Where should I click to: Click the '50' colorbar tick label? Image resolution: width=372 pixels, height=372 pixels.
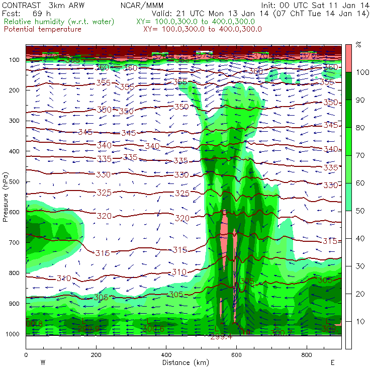tap(360, 211)
